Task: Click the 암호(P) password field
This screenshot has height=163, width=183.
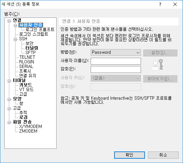Action: 116,70
